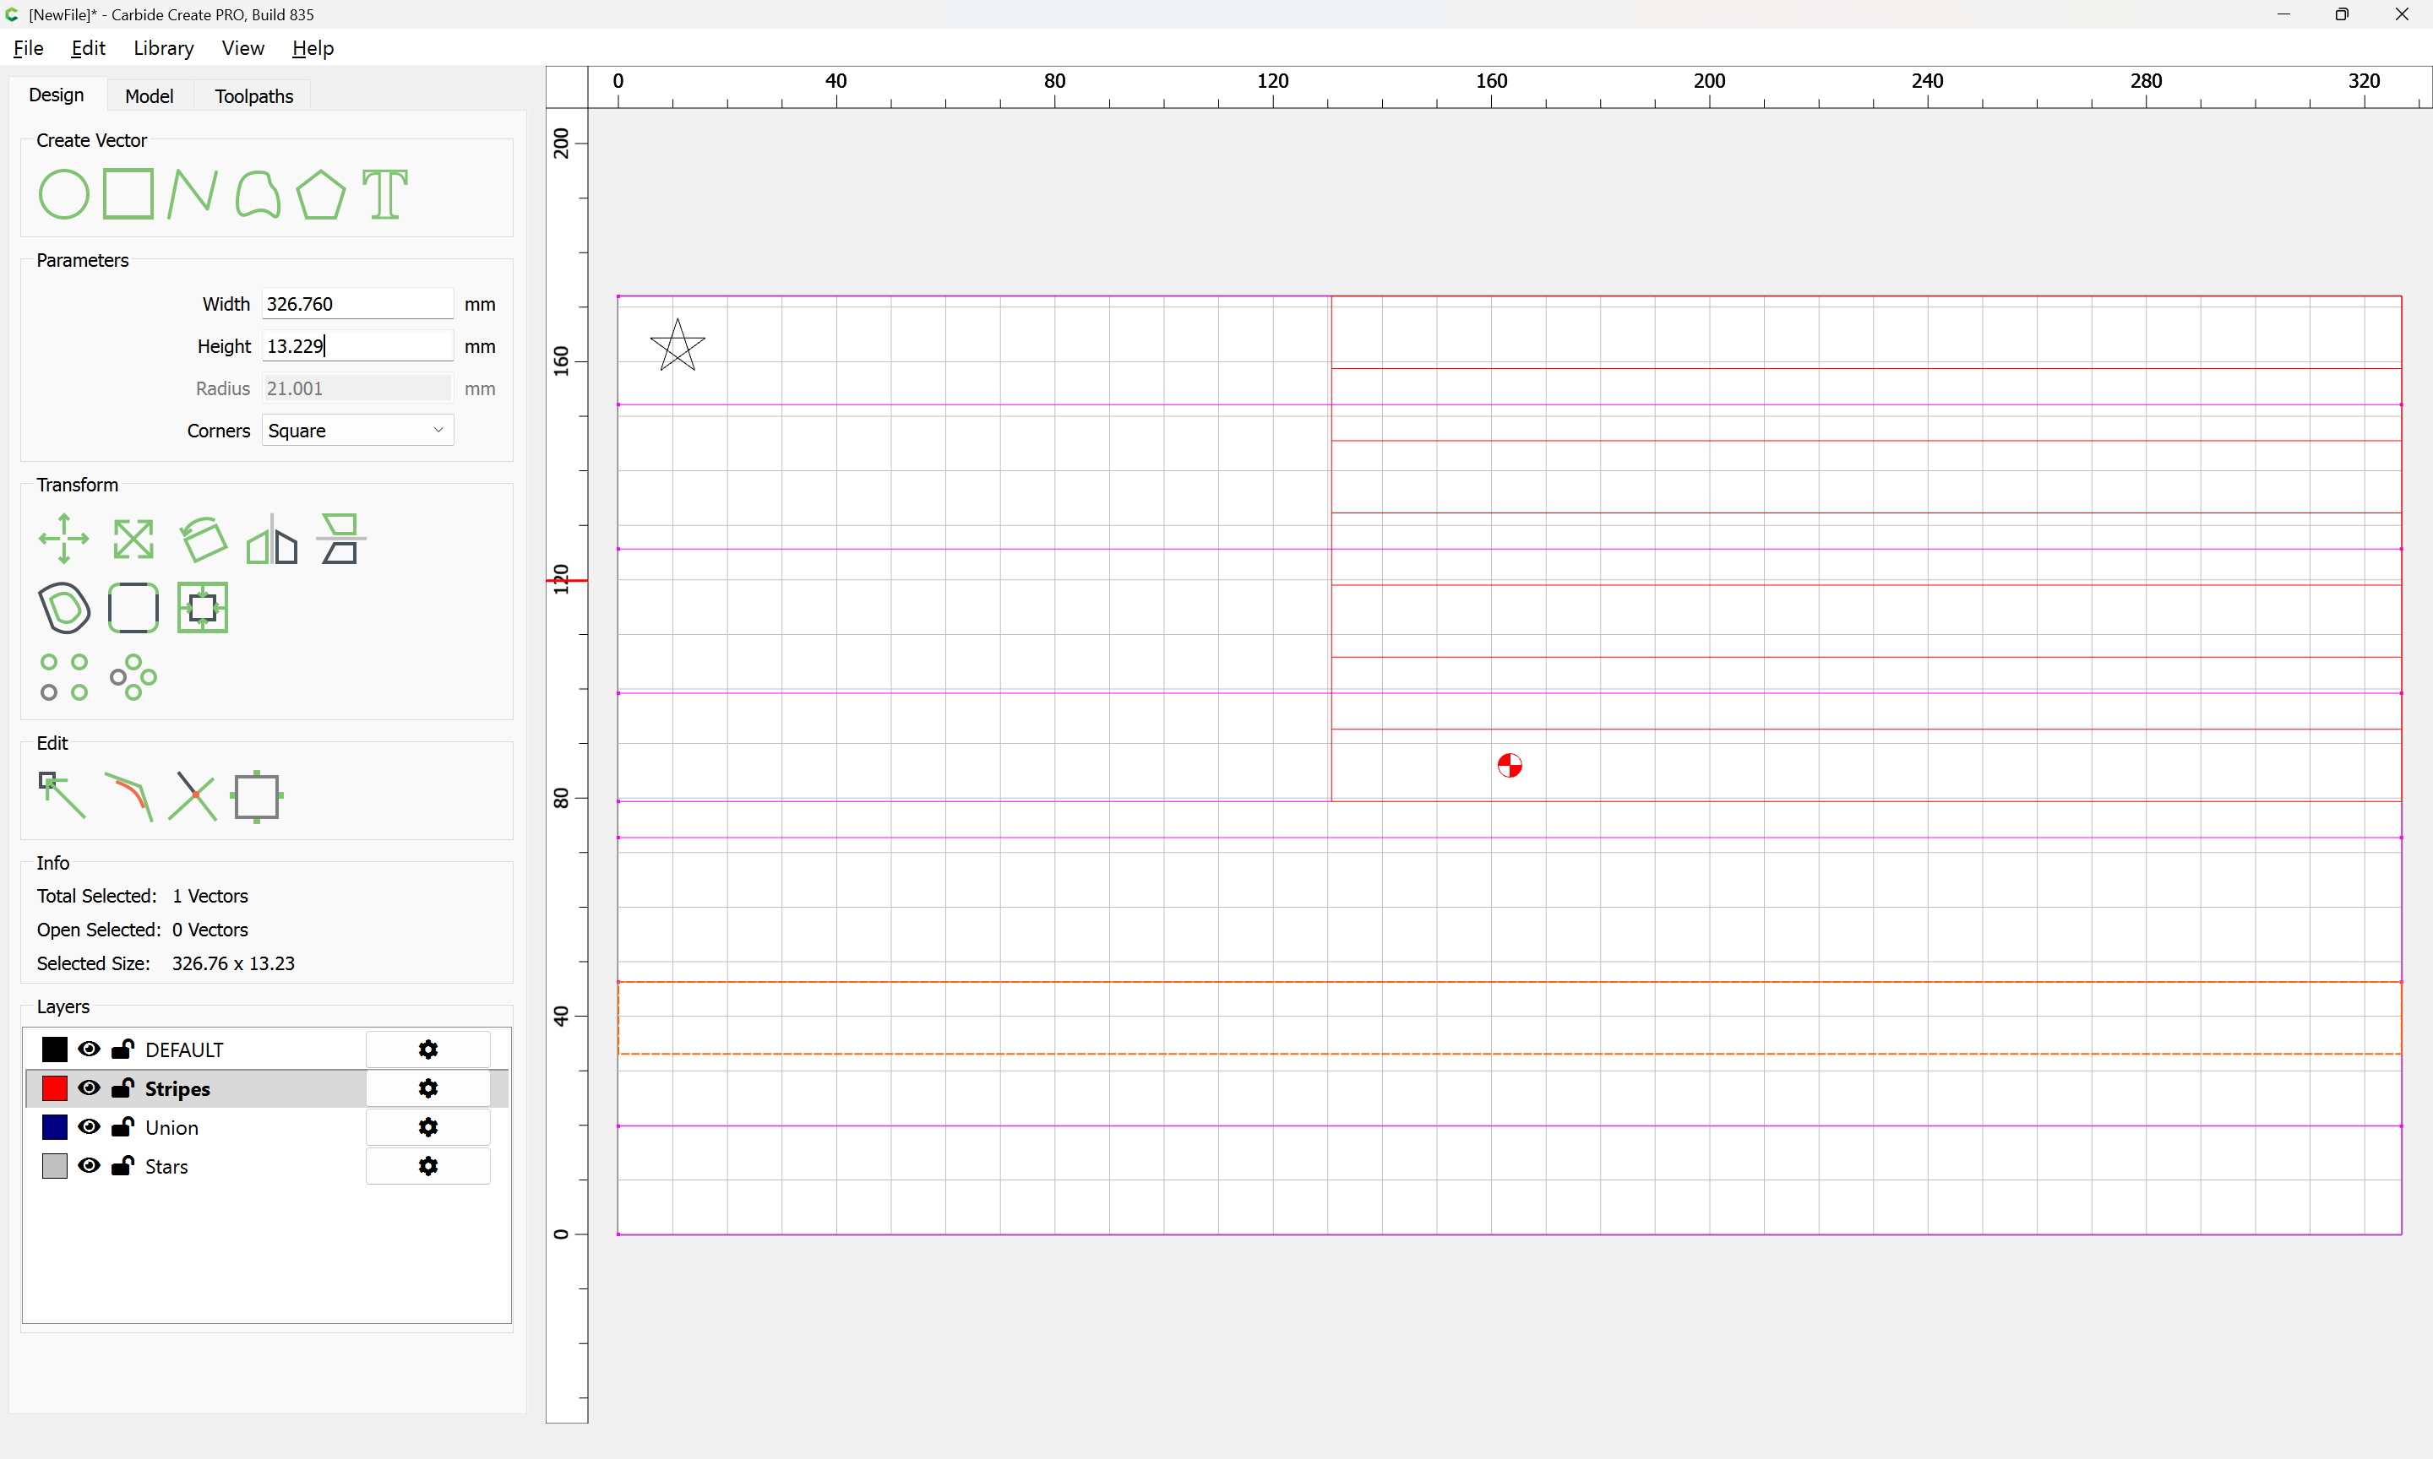The width and height of the screenshot is (2433, 1459).
Task: Select the Circle vector creation tool
Action: click(63, 193)
